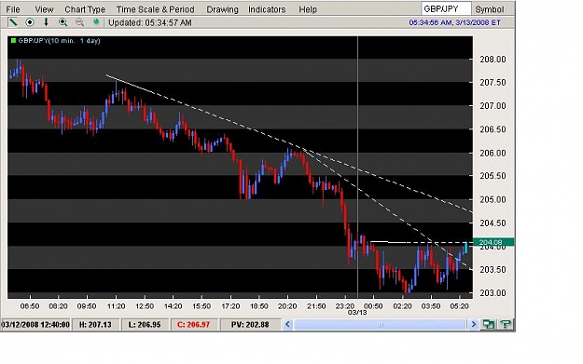Click the 18:50 time axis label
This screenshot has height=364, width=583.
[258, 306]
